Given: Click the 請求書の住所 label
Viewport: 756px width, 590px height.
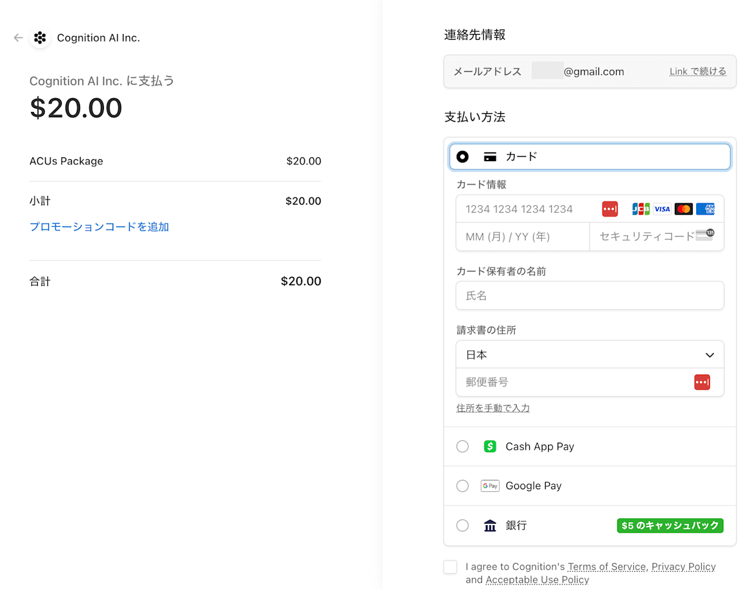Looking at the screenshot, I should click(486, 330).
